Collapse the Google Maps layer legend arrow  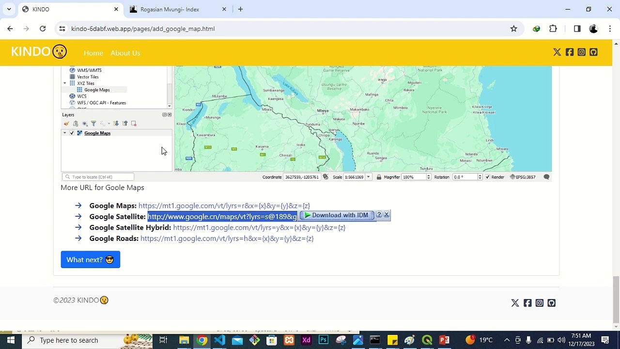point(65,133)
